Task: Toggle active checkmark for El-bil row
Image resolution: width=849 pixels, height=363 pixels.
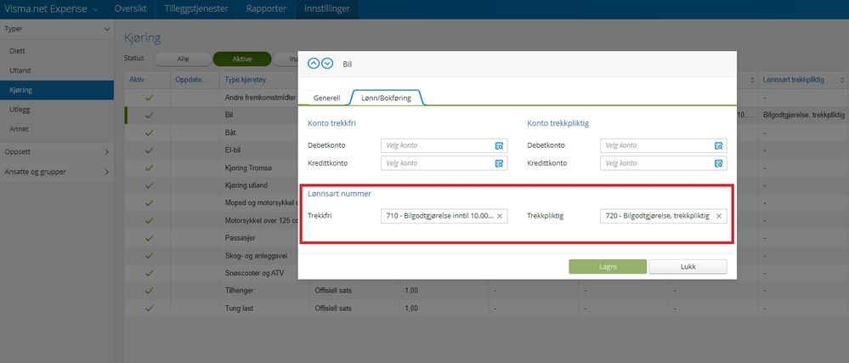Action: pos(150,150)
